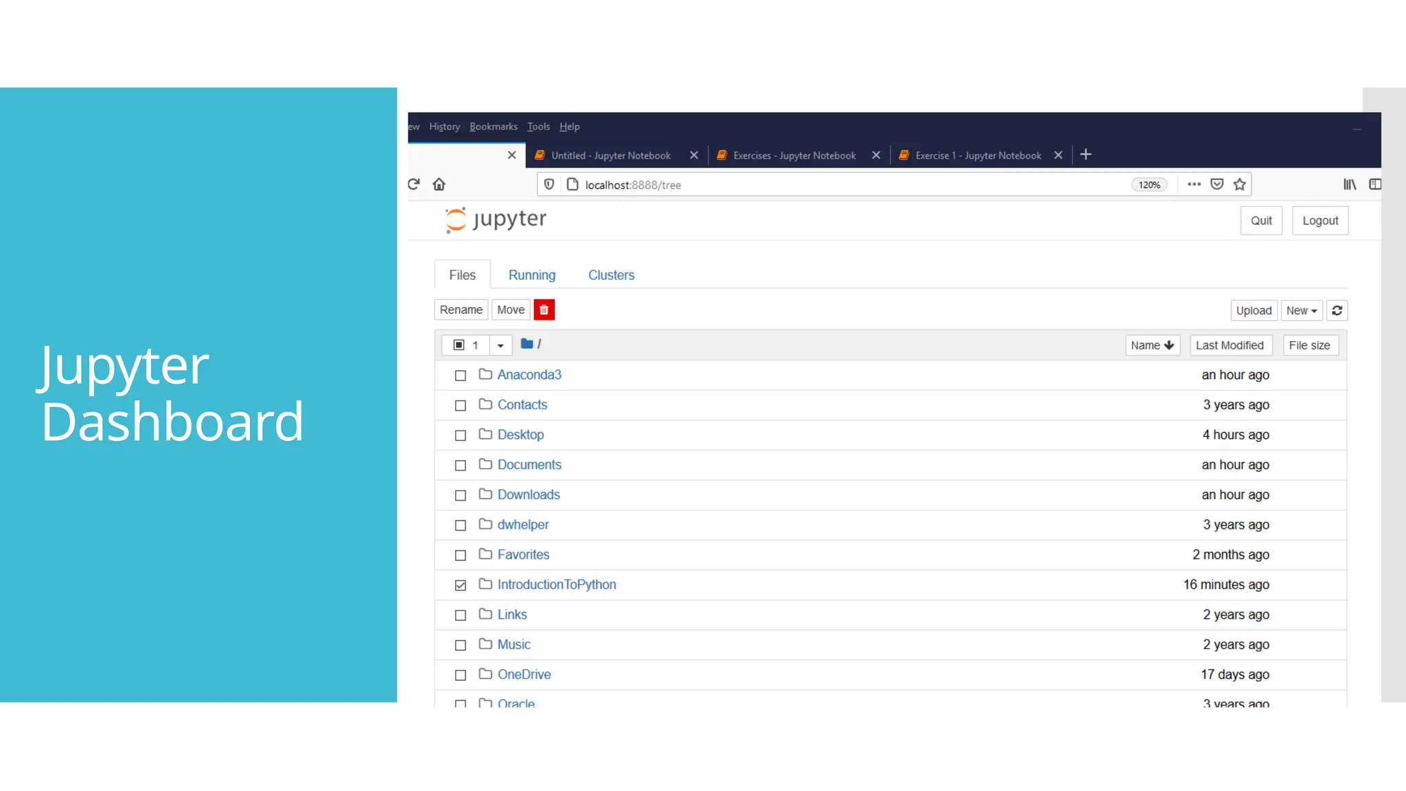The width and height of the screenshot is (1406, 791).
Task: Open the Contacts folder link
Action: point(522,404)
